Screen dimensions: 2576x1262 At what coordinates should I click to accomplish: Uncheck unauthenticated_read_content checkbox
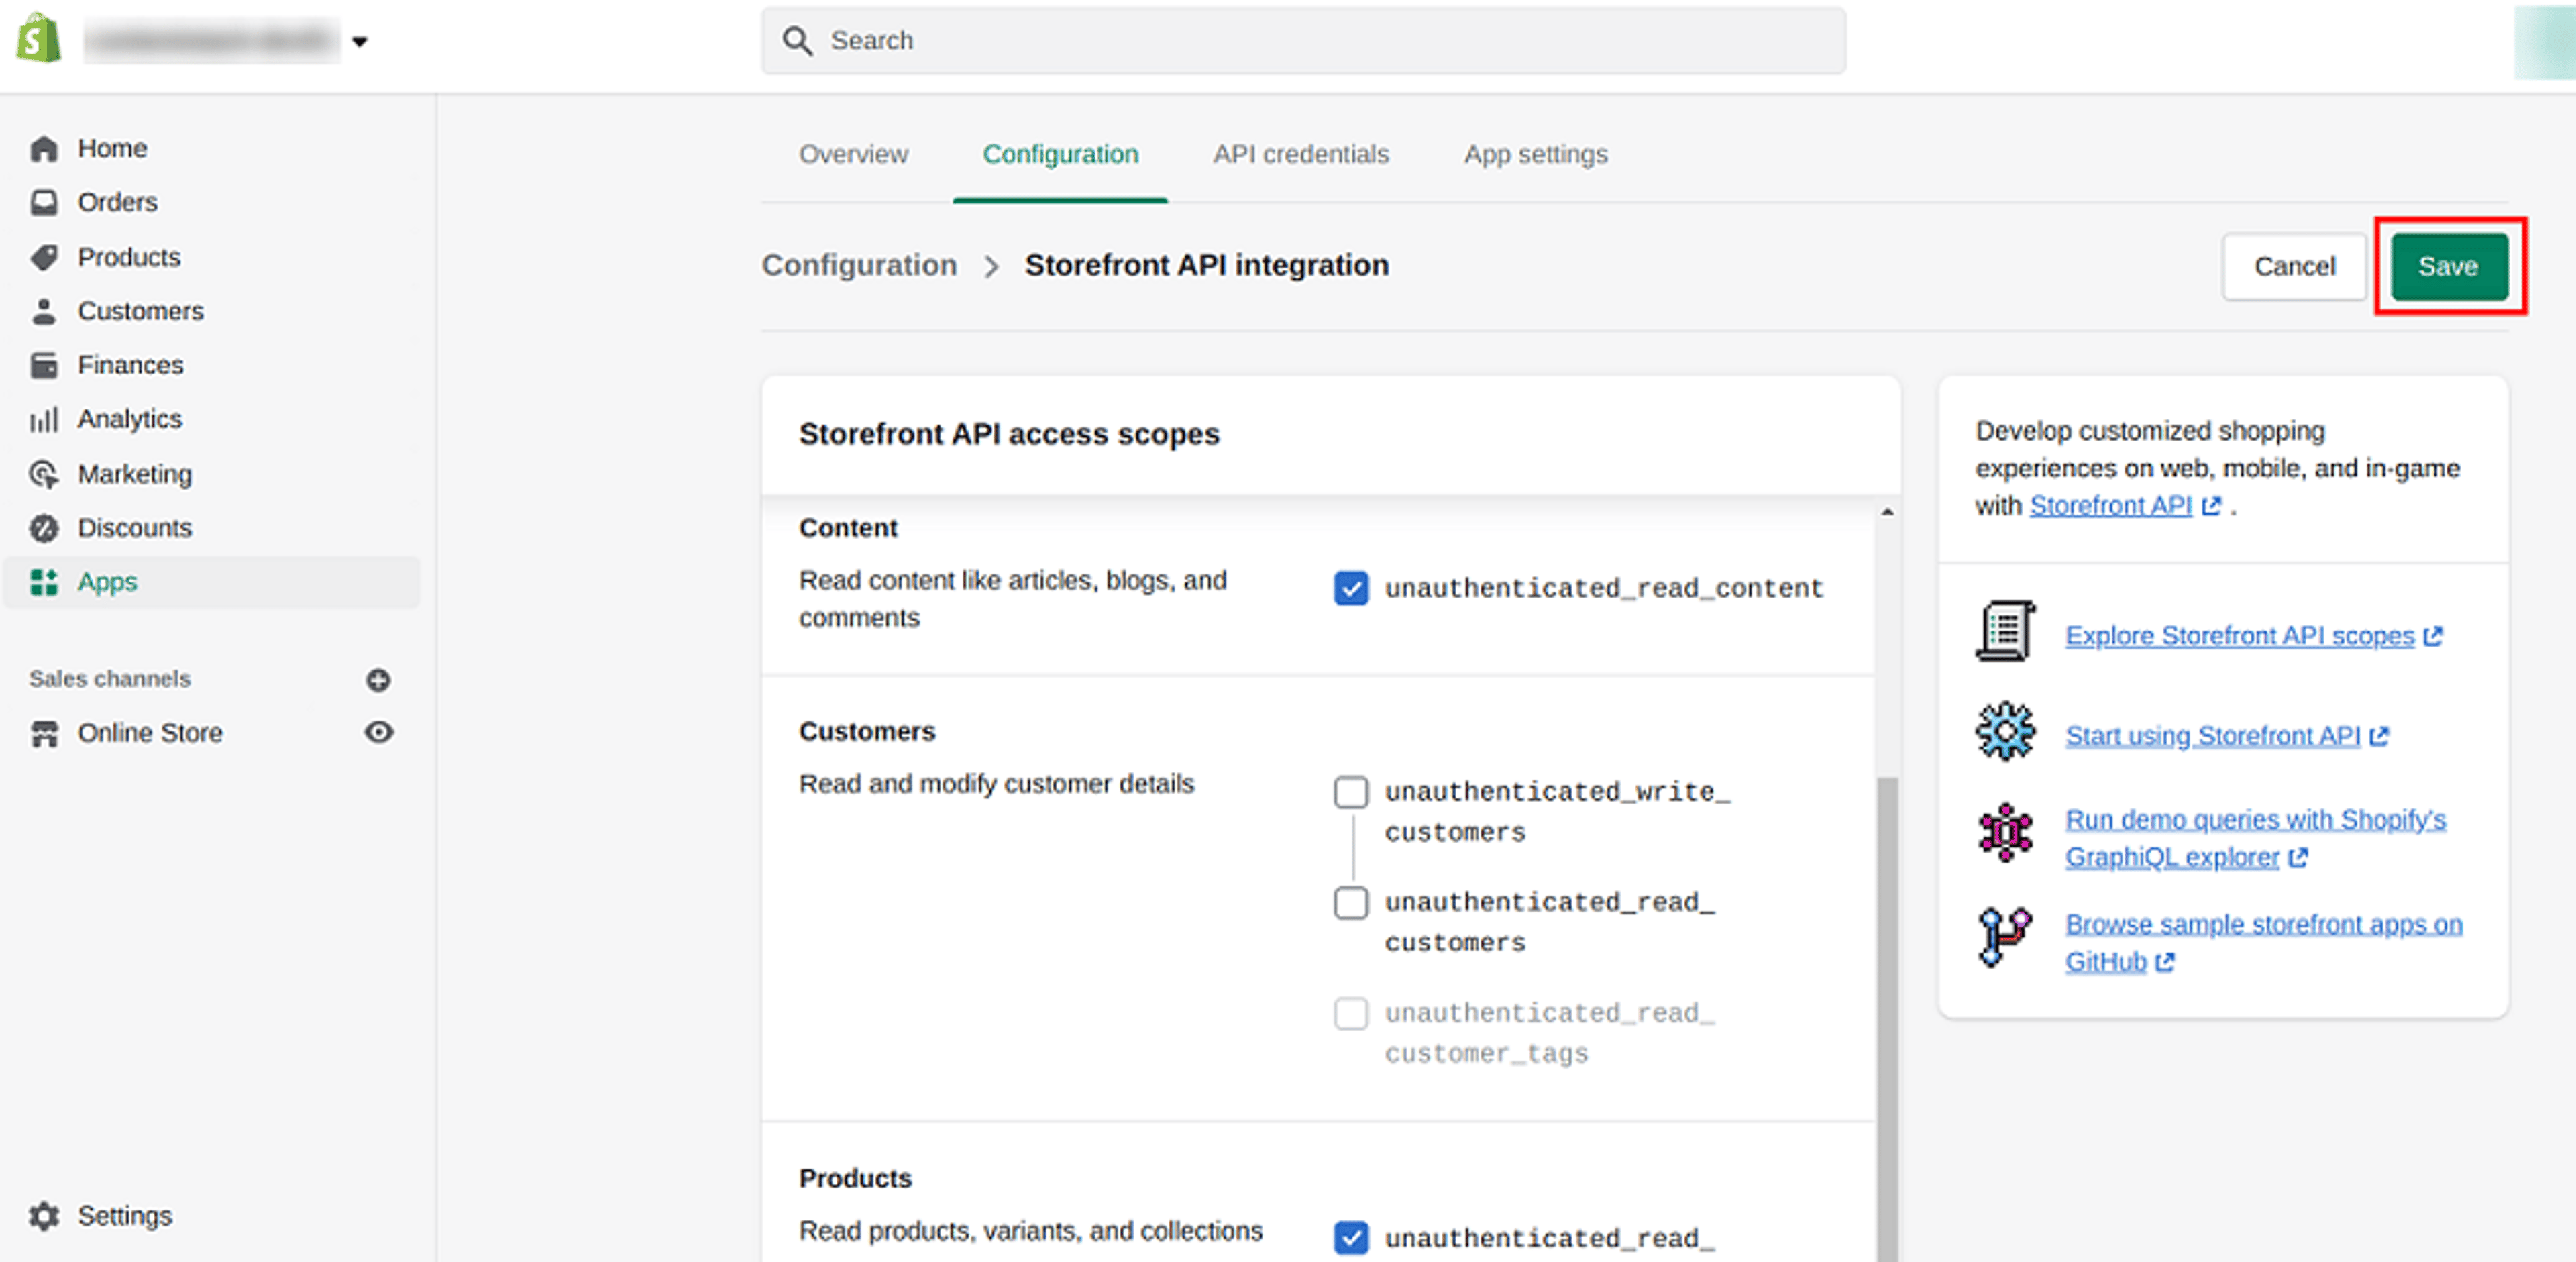coord(1350,588)
